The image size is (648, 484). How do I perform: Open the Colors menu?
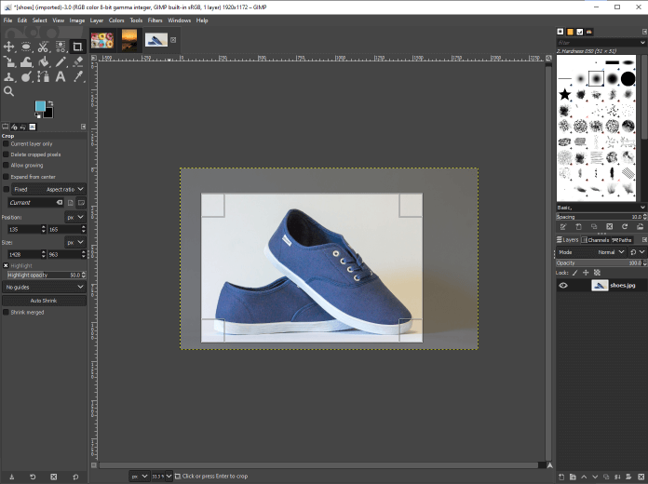(116, 20)
